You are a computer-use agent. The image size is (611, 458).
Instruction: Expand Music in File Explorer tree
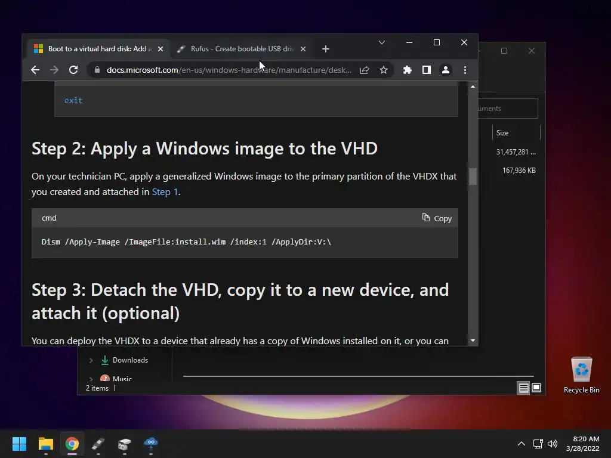91,379
